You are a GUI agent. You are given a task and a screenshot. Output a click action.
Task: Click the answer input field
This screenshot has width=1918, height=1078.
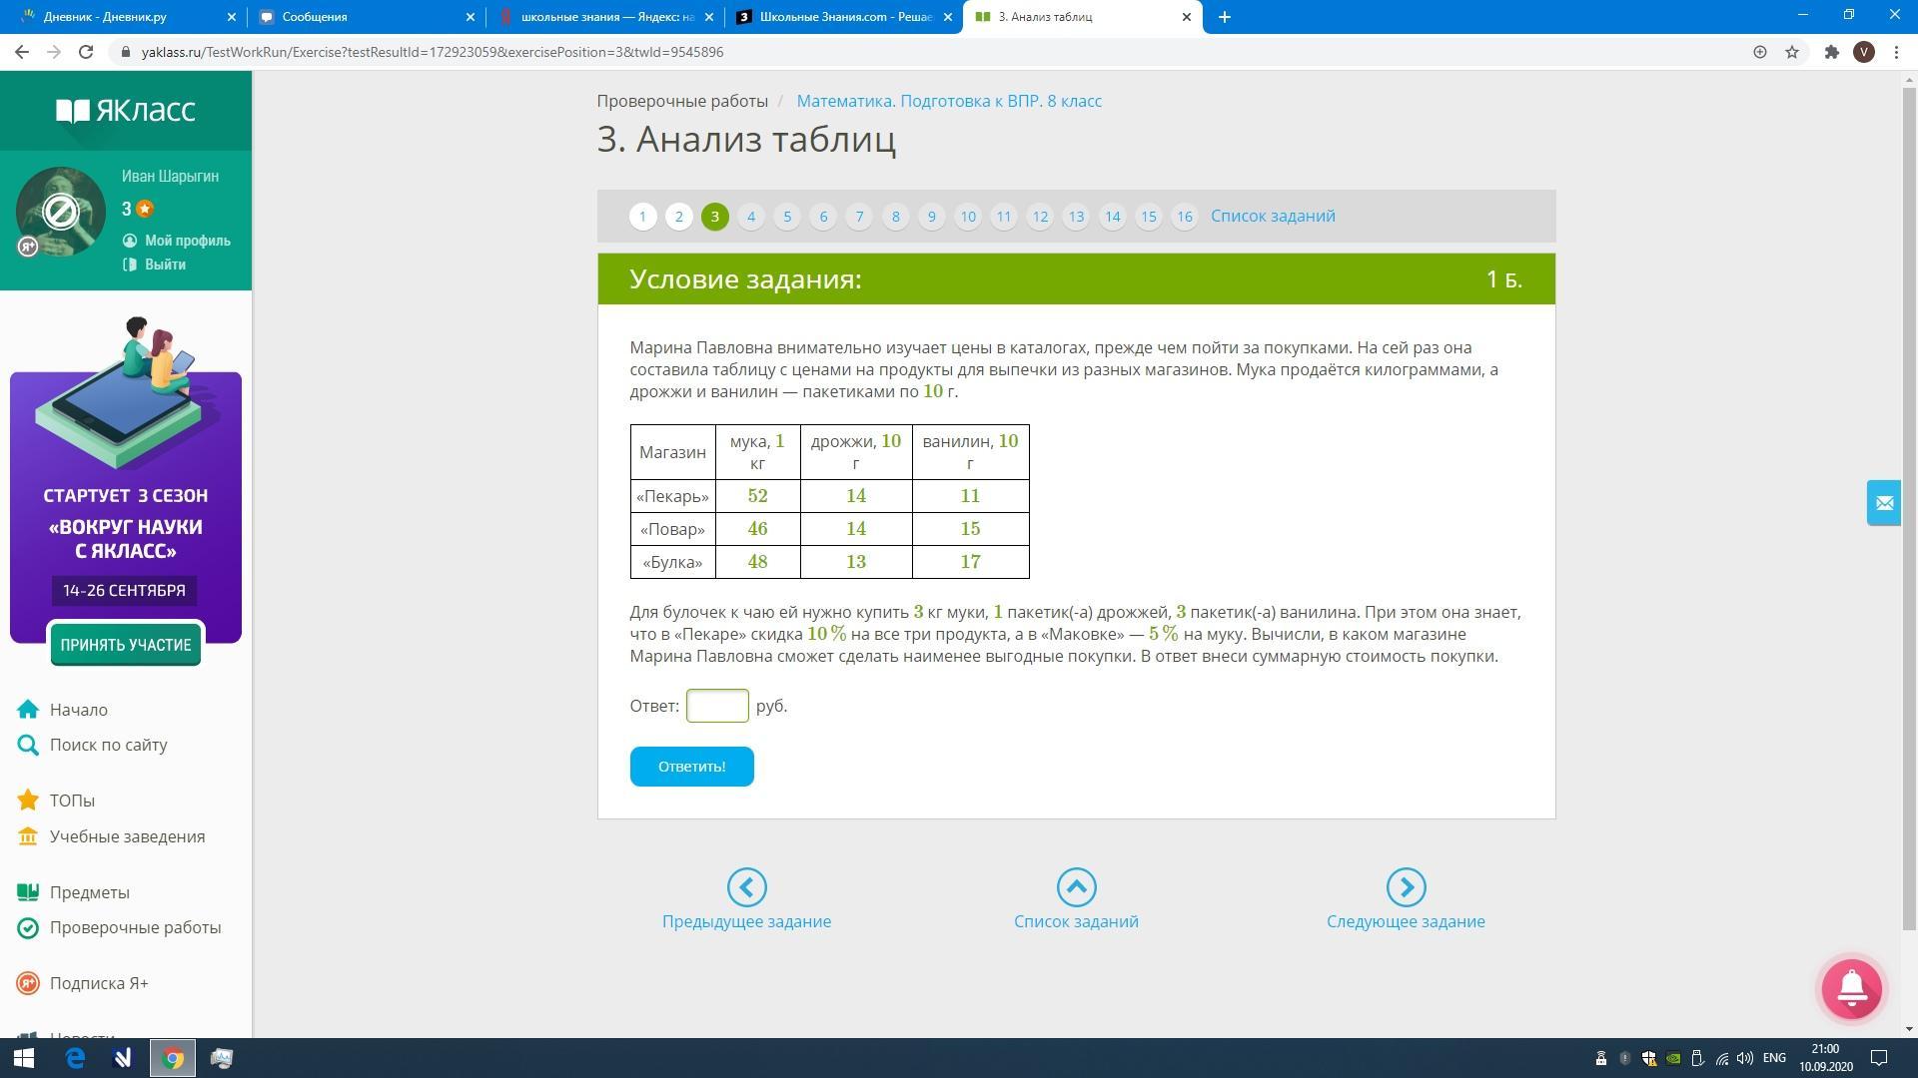(x=717, y=706)
